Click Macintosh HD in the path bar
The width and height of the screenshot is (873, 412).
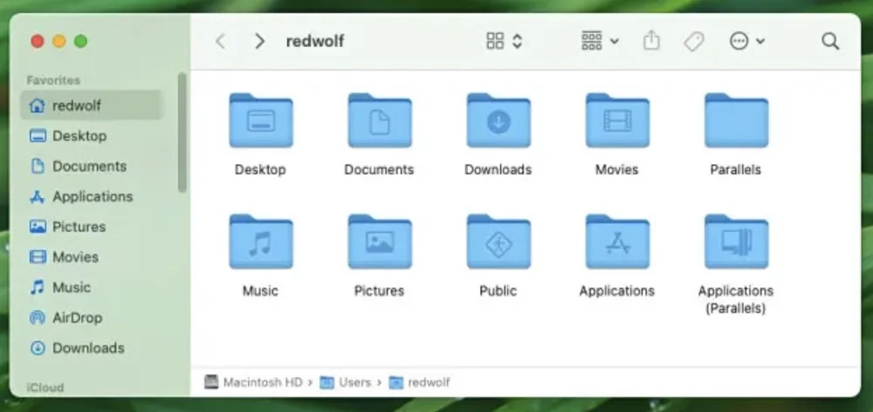point(253,382)
